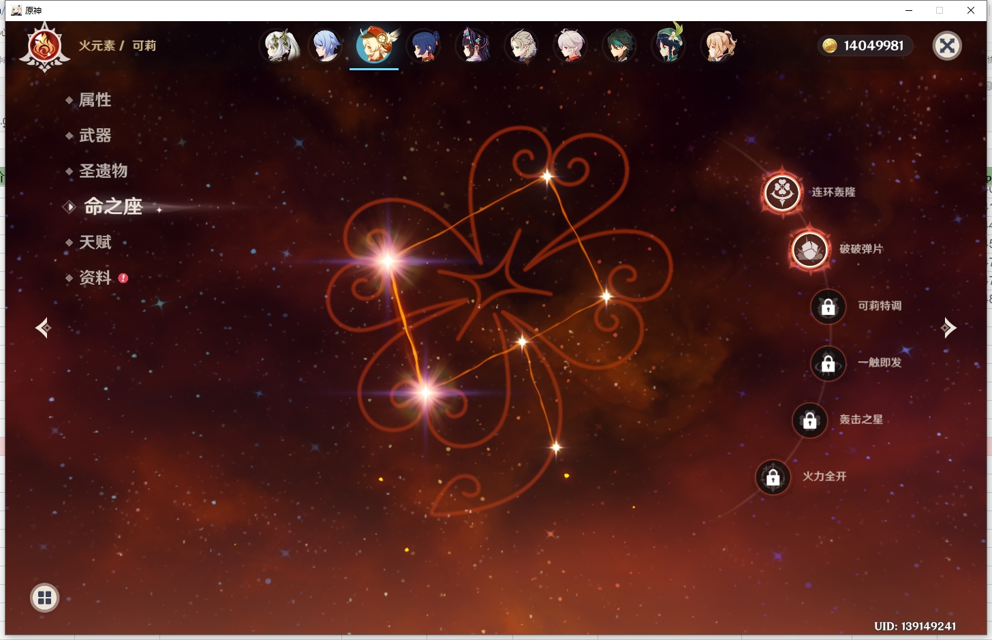Go to next character with right arrow

(x=948, y=328)
